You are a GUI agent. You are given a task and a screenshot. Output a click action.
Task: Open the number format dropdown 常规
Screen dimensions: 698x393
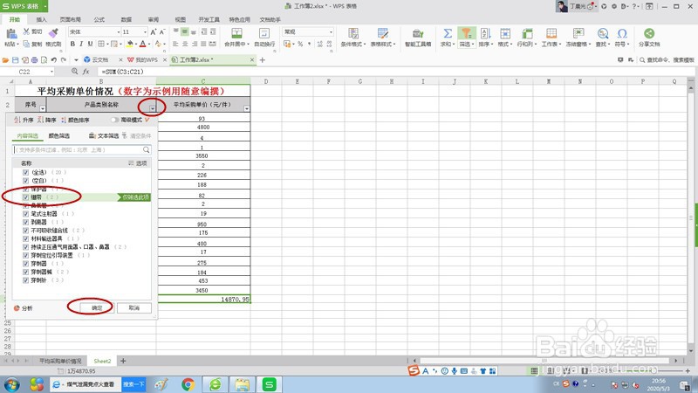pyautogui.click(x=331, y=32)
